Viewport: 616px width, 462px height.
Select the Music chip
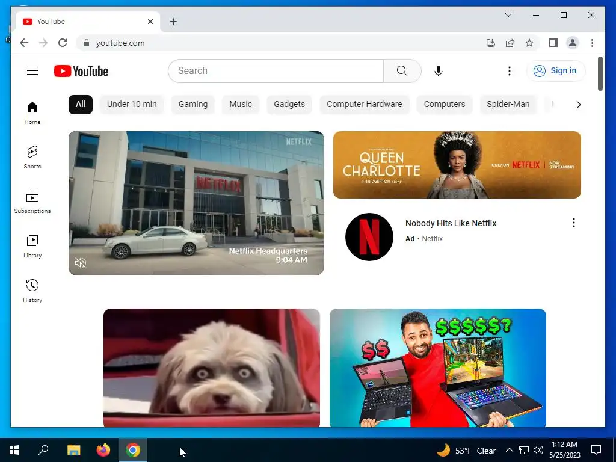241,105
